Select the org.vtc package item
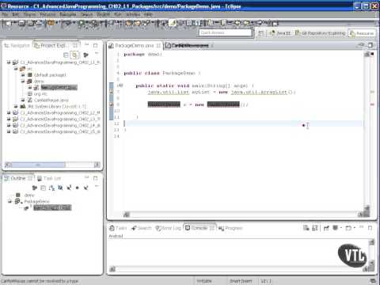This screenshot has width=380, height=285. [37, 94]
